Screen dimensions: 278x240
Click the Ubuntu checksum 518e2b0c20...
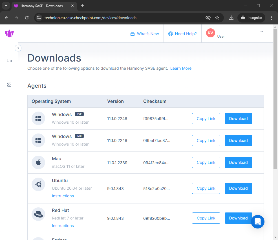coord(156,189)
